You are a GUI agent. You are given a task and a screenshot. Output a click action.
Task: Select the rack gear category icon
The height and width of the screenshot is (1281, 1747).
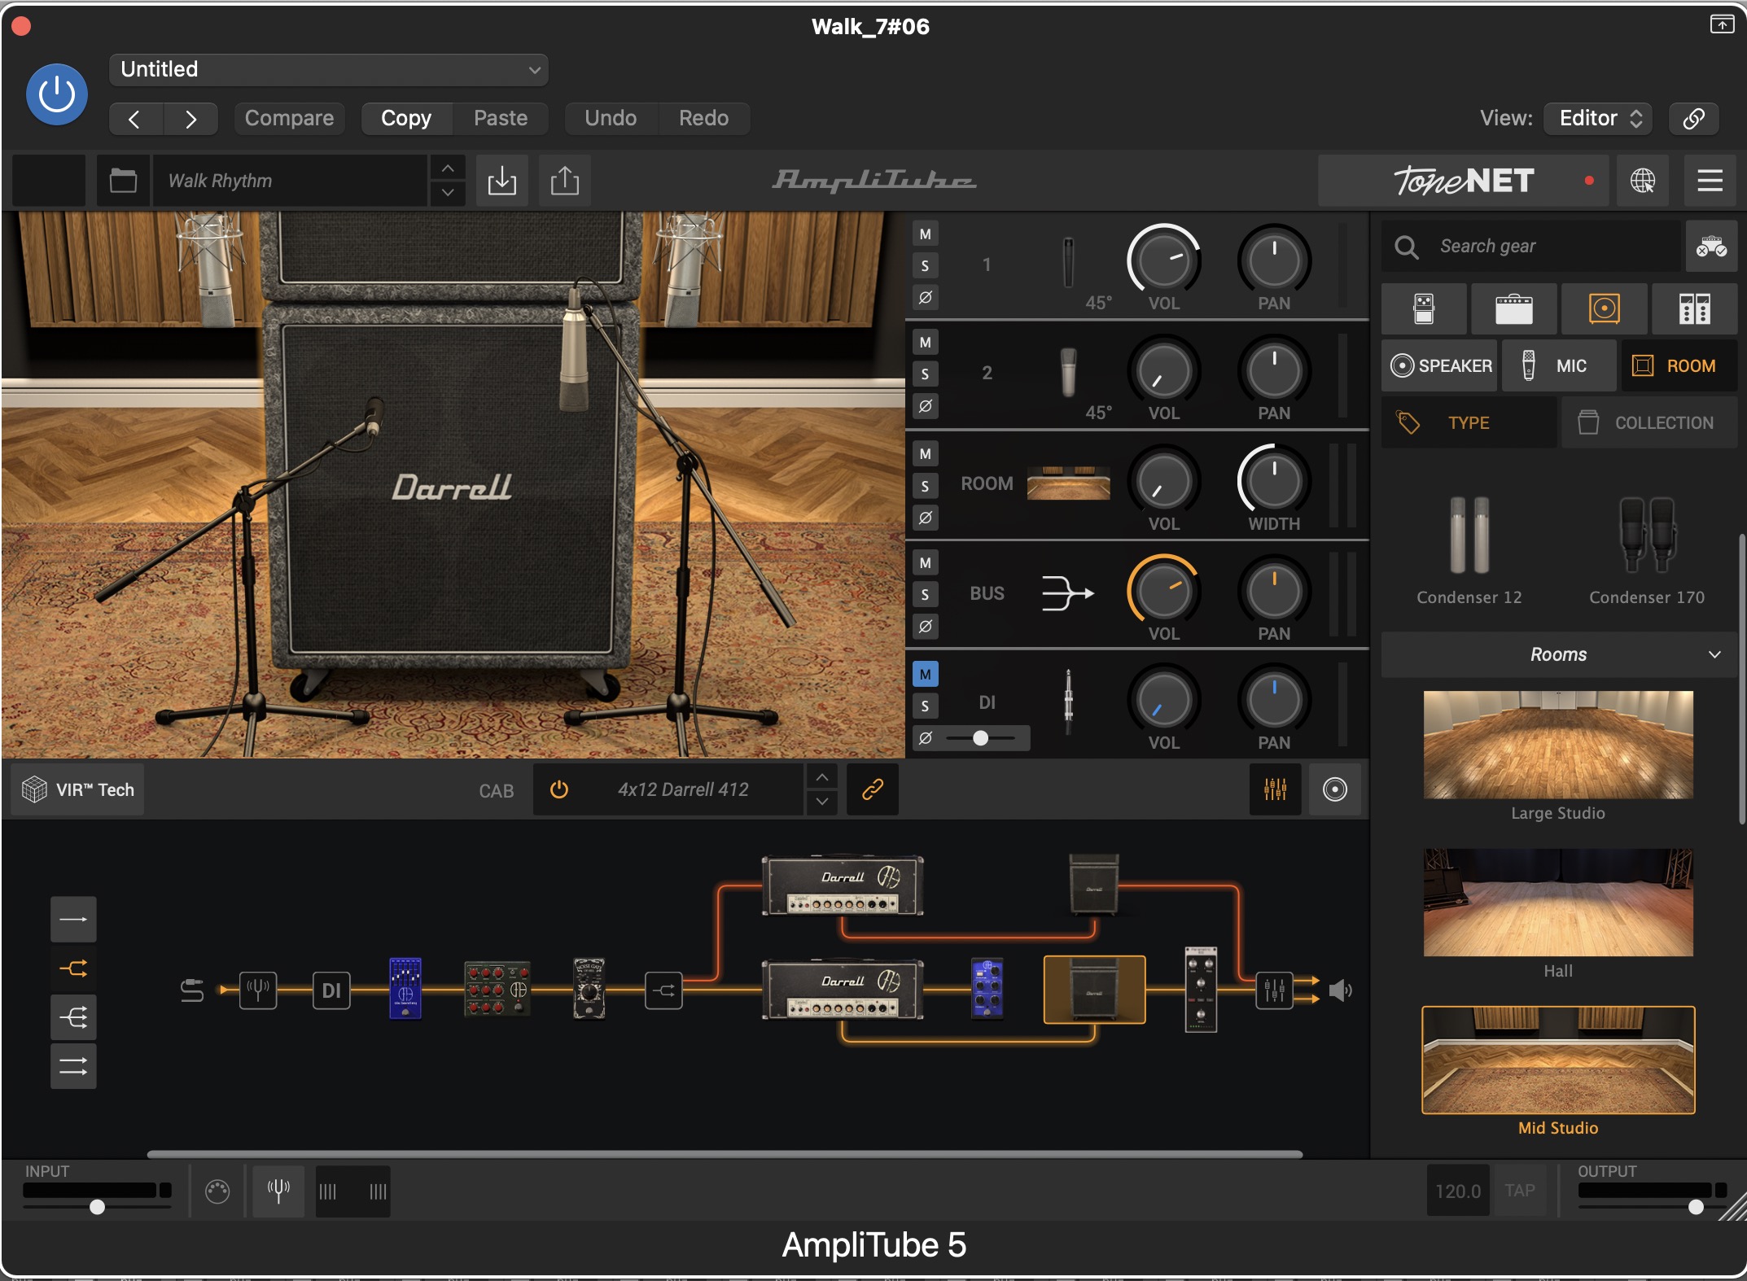pos(1694,309)
